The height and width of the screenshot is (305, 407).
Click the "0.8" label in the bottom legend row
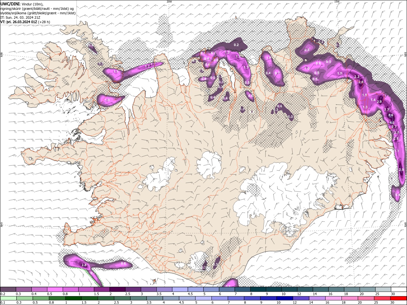coord(52,303)
